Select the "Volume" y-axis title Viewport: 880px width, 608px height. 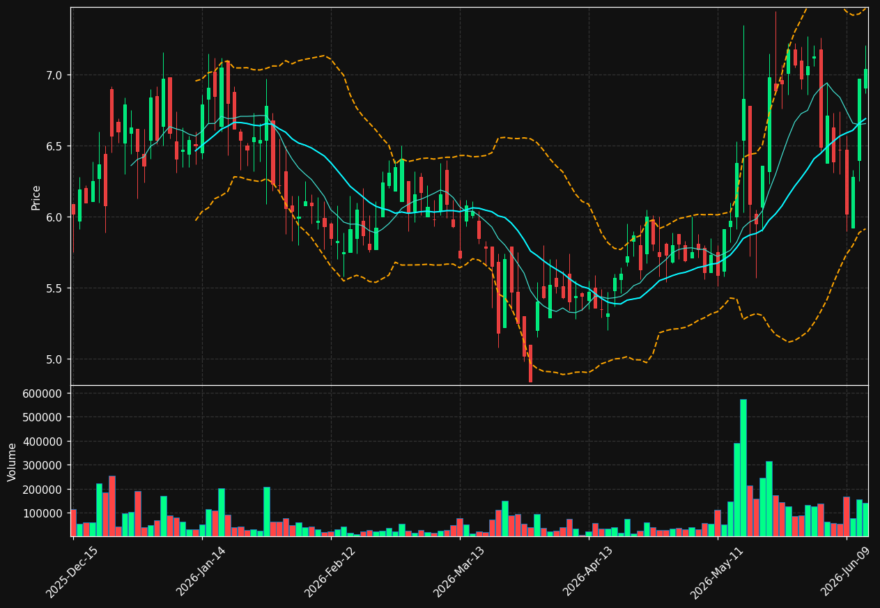(x=13, y=462)
